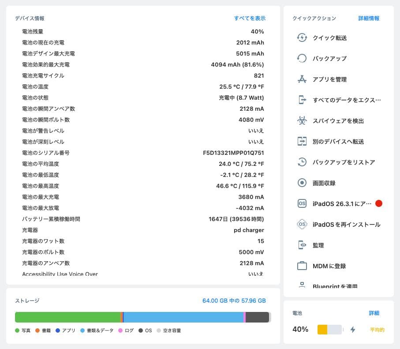Click the 空き容量 gray legend dot

tap(159, 330)
